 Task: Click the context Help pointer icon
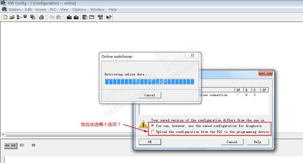(x=109, y=17)
